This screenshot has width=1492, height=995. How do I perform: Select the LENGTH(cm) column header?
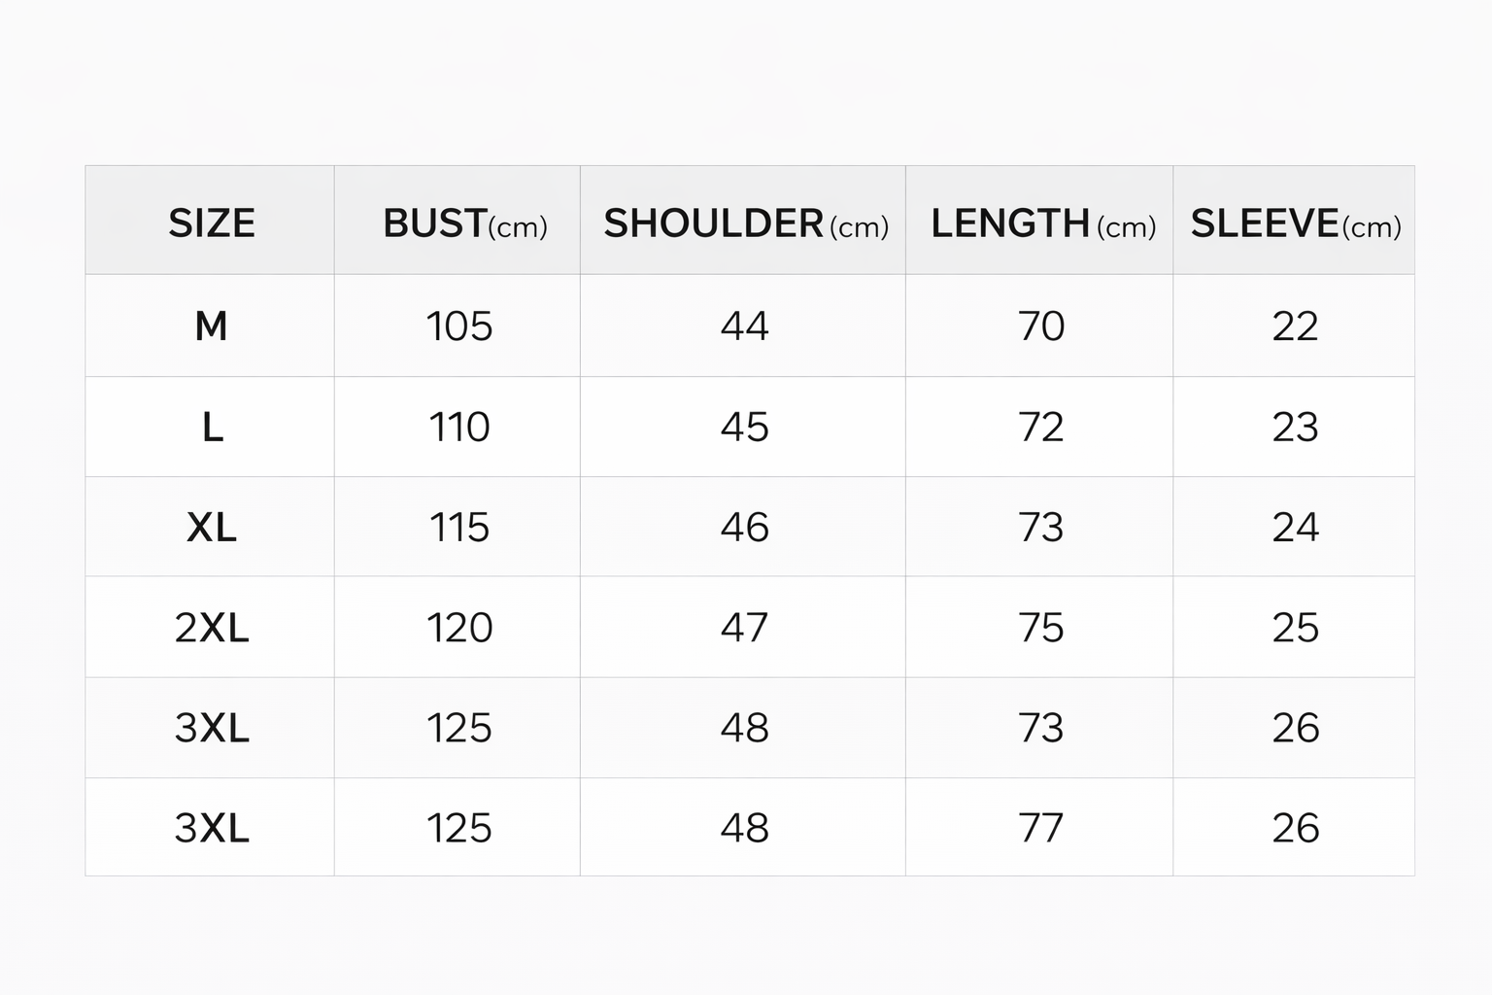pos(1043,223)
